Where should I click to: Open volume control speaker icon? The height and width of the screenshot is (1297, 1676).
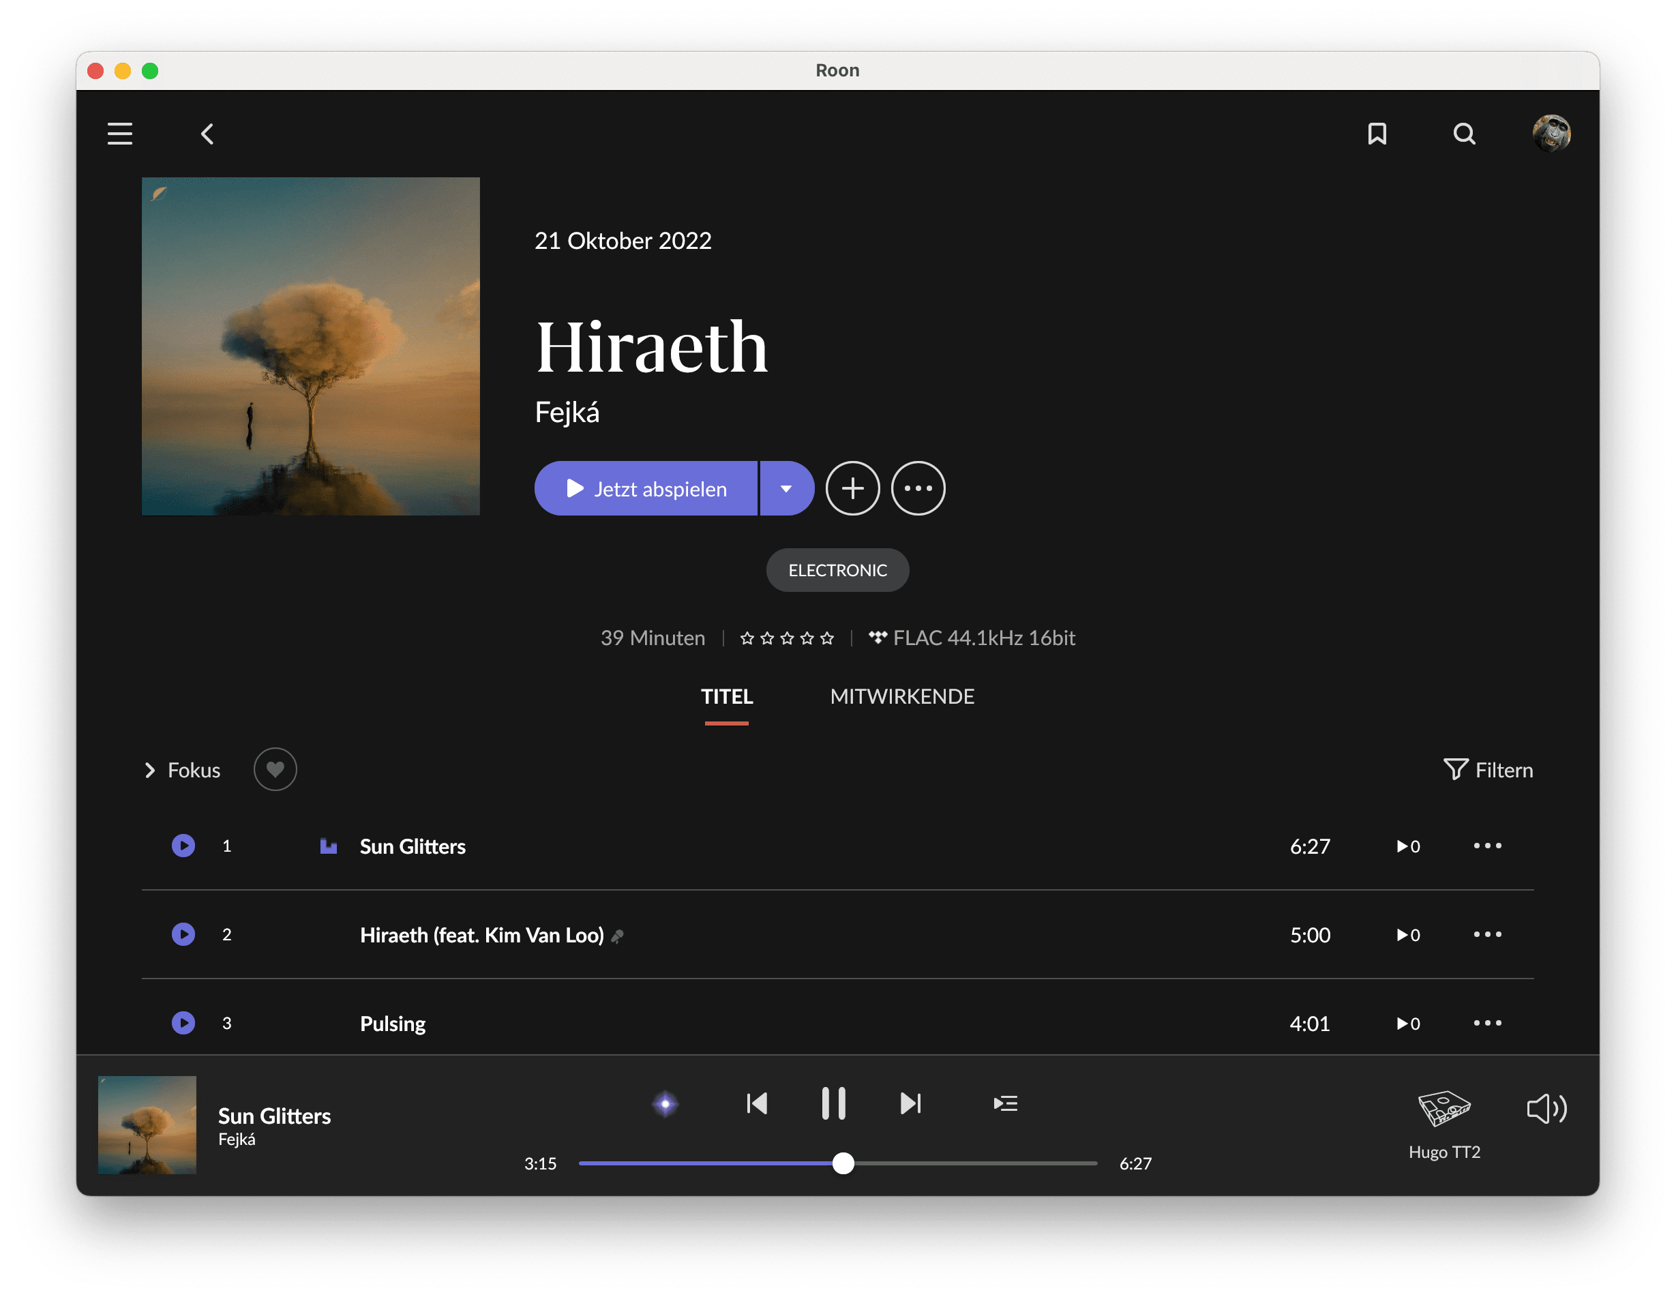coord(1546,1108)
